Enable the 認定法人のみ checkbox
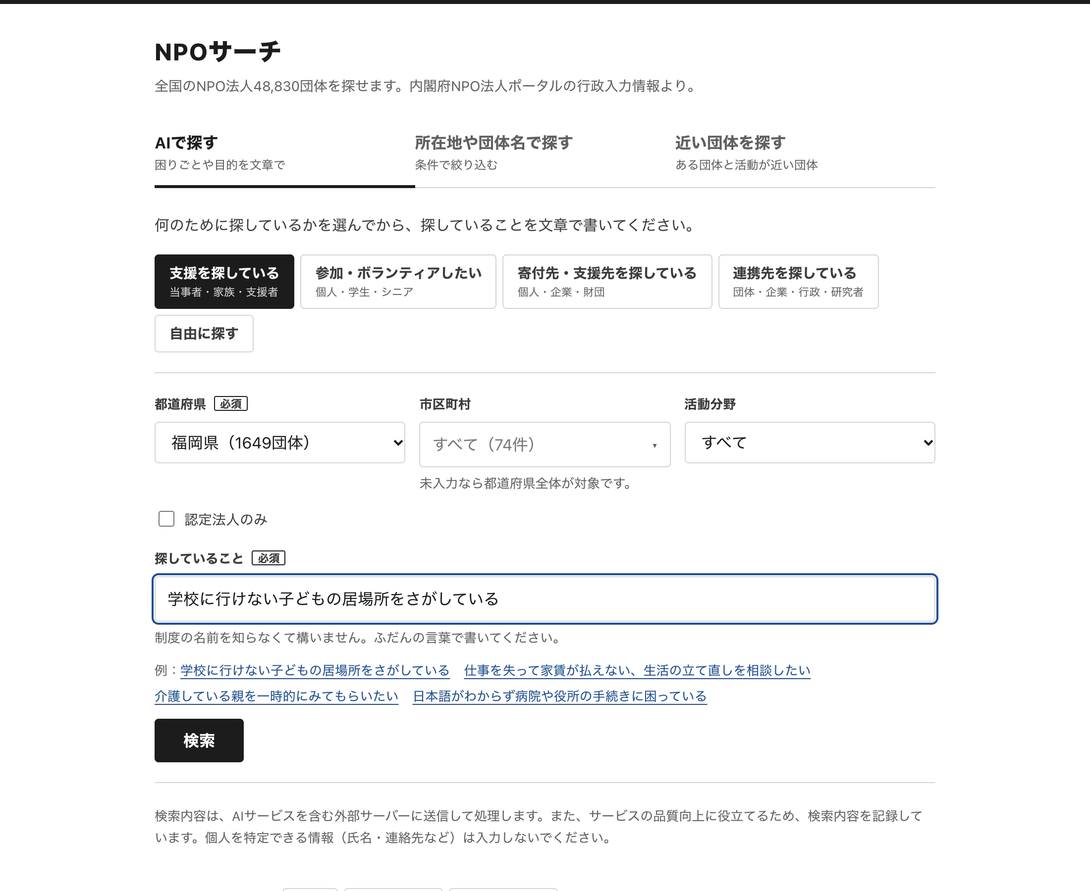The height and width of the screenshot is (891, 1090). (x=166, y=519)
